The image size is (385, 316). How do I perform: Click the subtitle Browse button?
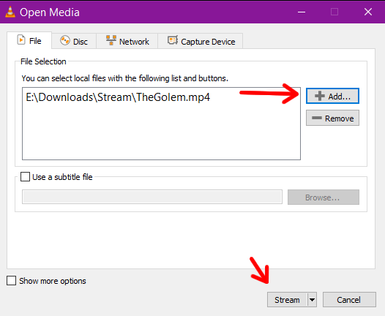click(x=324, y=197)
